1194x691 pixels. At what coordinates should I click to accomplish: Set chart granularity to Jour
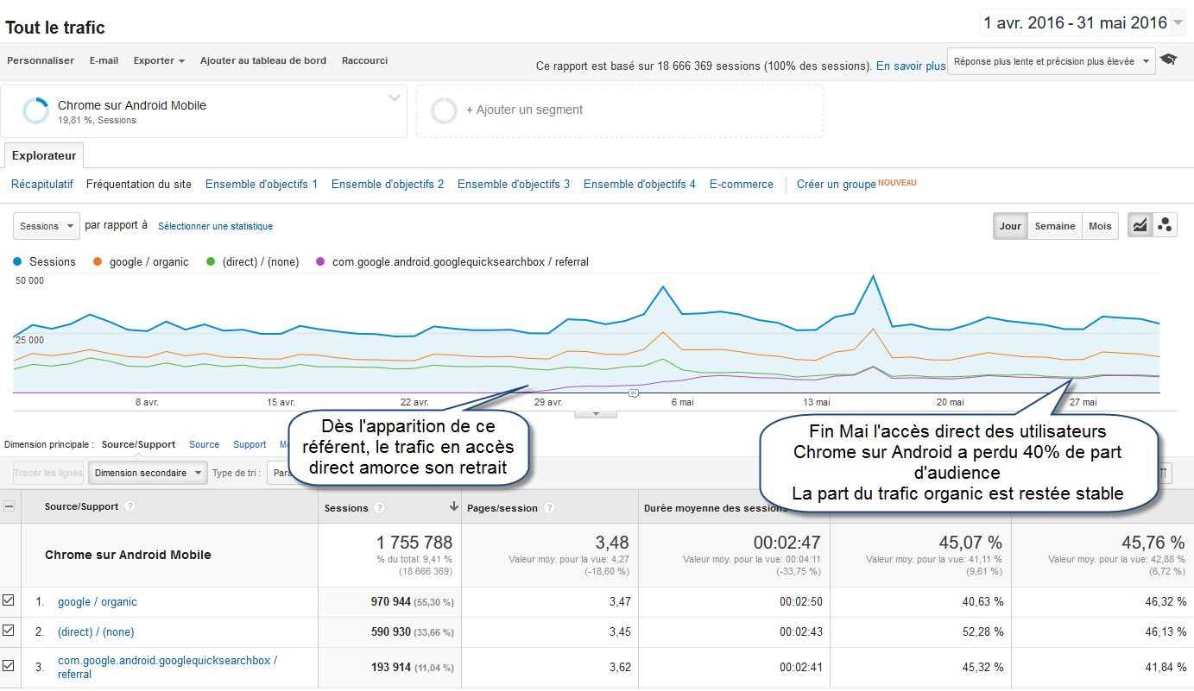pos(1010,226)
